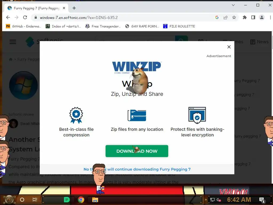Toggle the Chrome side panel icon
This screenshot has width=273, height=205.
pos(253,17)
